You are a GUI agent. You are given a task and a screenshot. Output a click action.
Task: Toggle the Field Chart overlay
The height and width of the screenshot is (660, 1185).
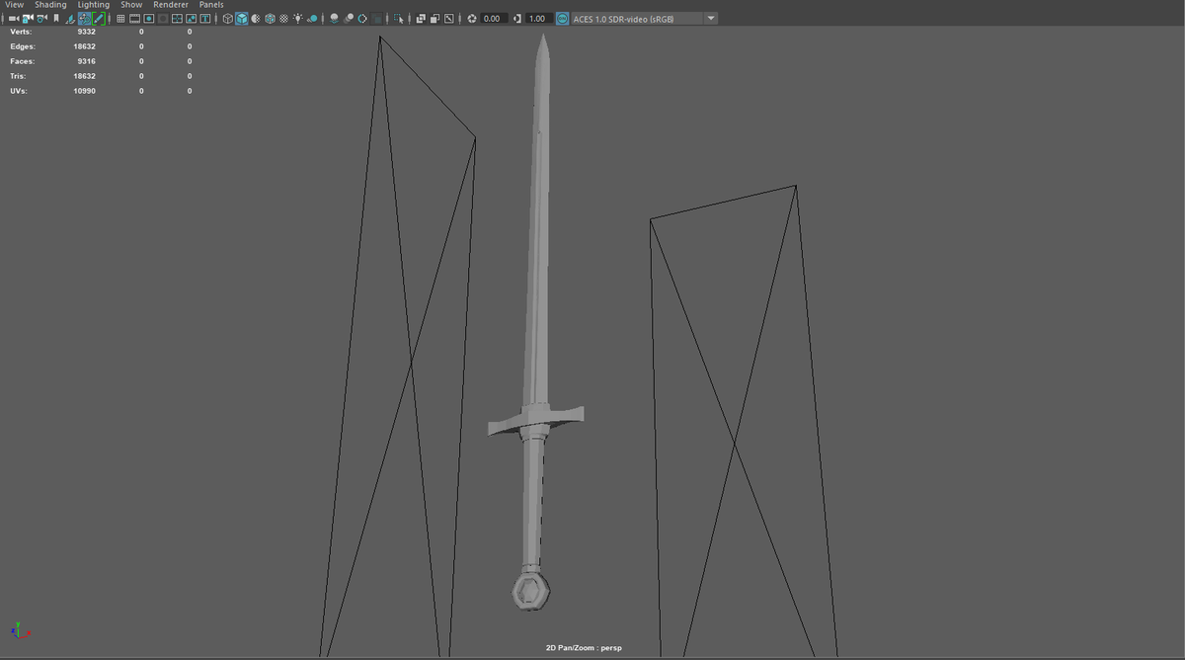[x=177, y=19]
